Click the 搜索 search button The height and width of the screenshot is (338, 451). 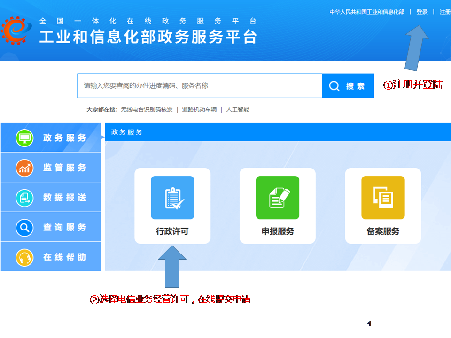(348, 85)
